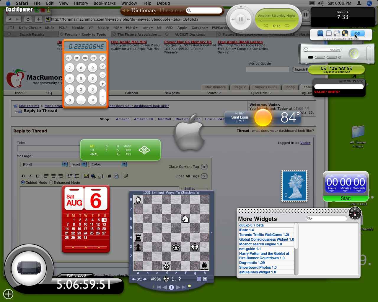This screenshot has width=378, height=302.
Task: Seek on the iTunes widget progress bar
Action: pos(277,21)
